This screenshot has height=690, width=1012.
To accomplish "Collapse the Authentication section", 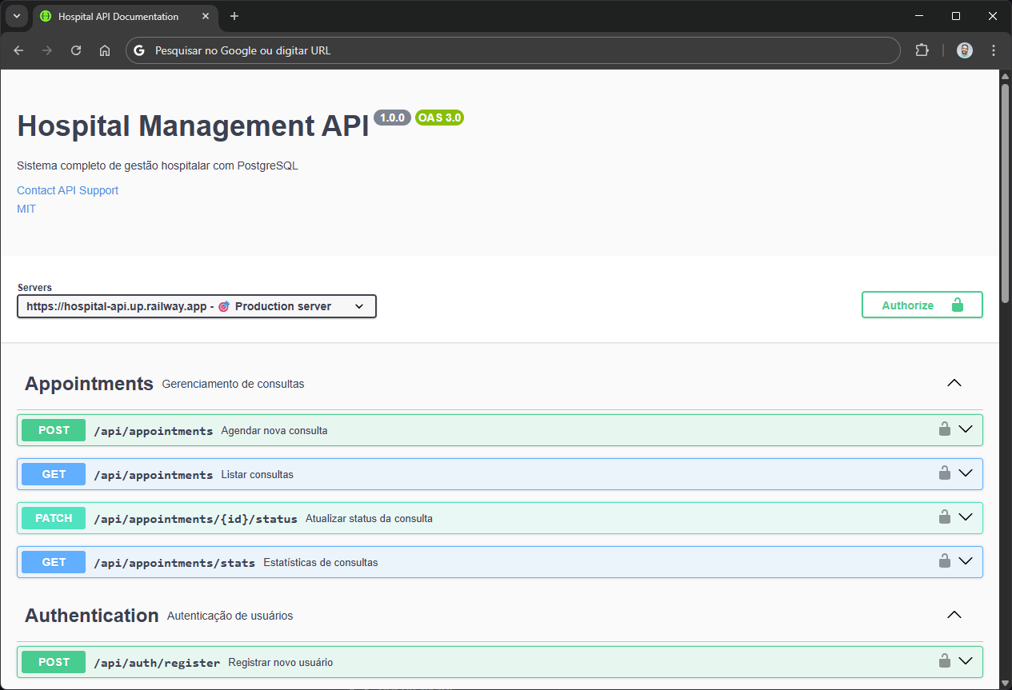I will click(954, 615).
